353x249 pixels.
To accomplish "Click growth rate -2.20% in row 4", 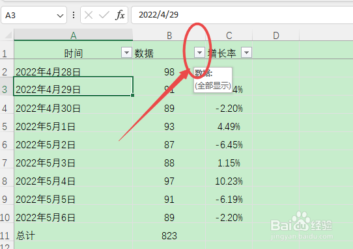I will (x=229, y=109).
